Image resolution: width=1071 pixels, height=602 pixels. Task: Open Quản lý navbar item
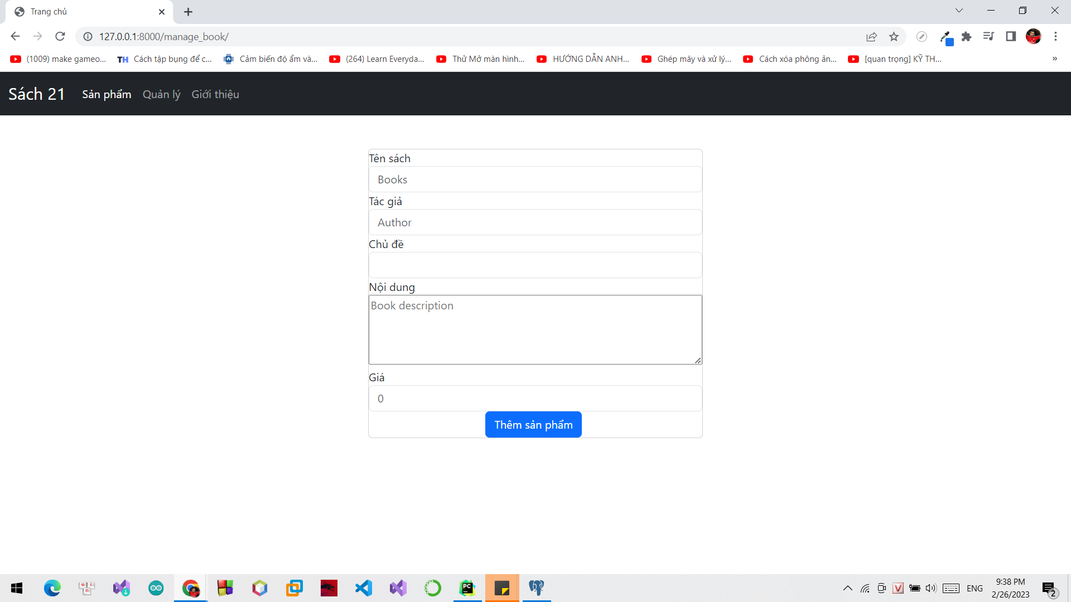162,94
